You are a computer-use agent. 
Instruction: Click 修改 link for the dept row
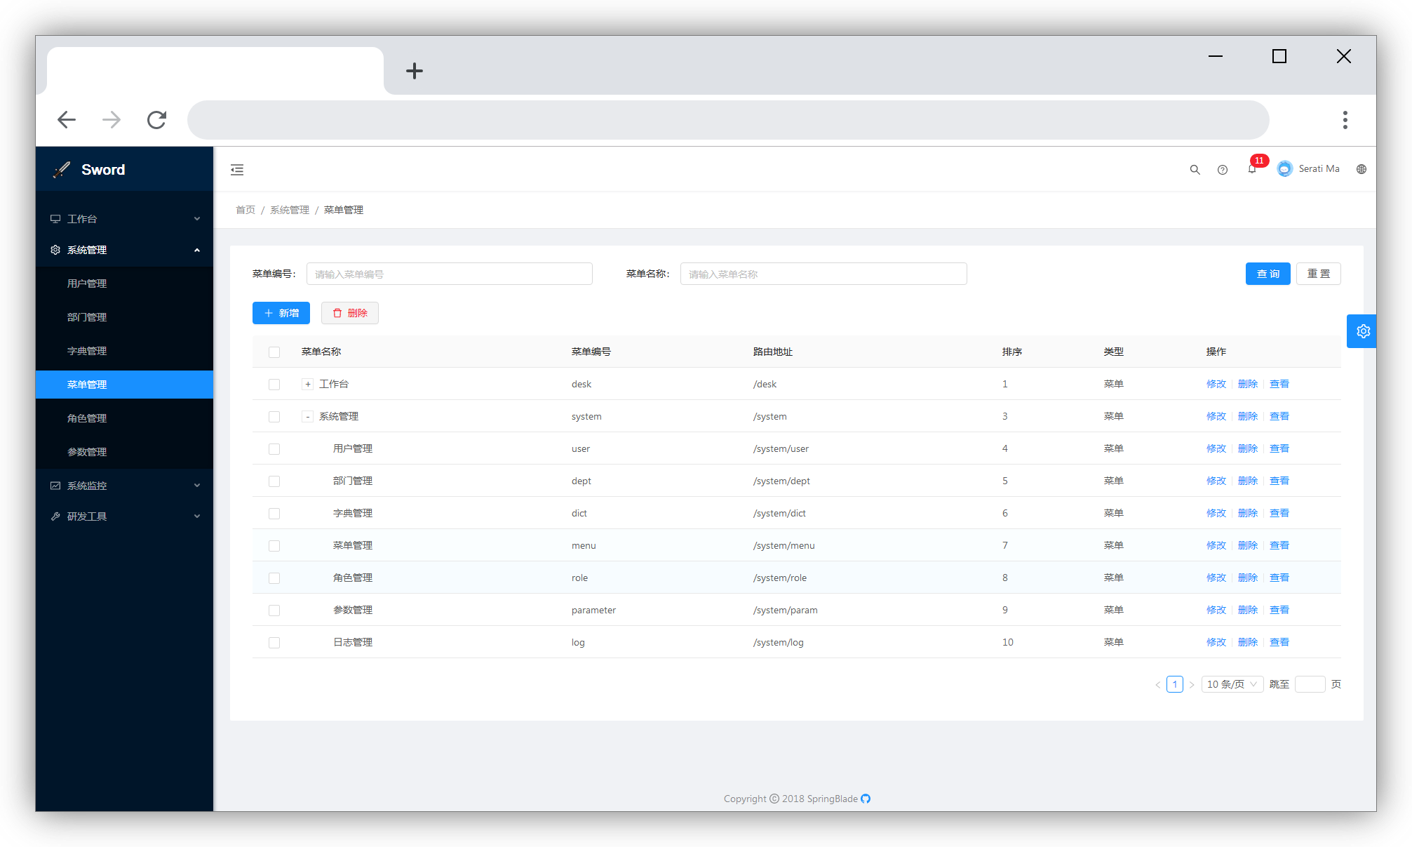tap(1216, 481)
